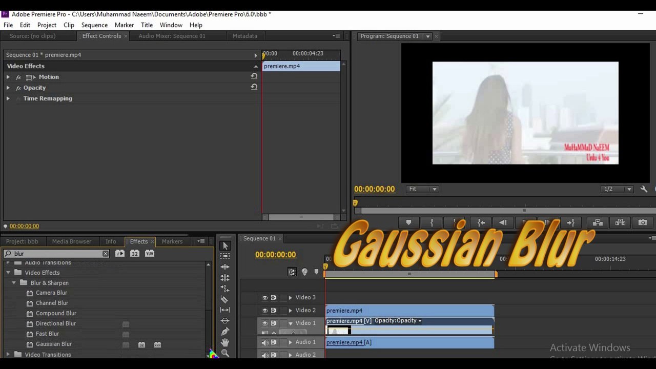
Task: Click Go to In point button
Action: (481, 222)
